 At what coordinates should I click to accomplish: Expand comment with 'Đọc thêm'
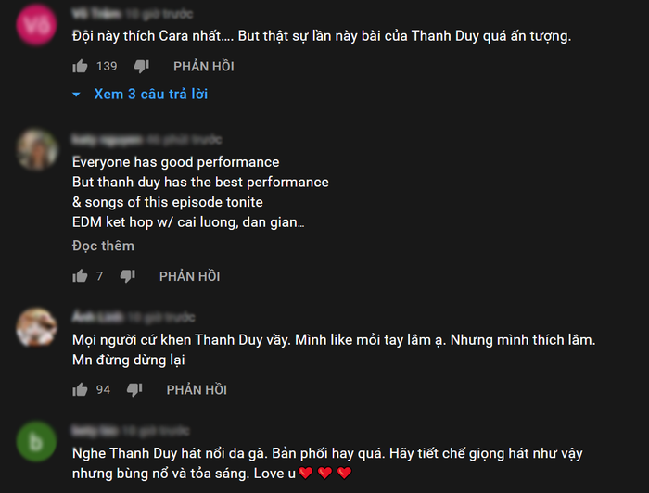coord(103,246)
